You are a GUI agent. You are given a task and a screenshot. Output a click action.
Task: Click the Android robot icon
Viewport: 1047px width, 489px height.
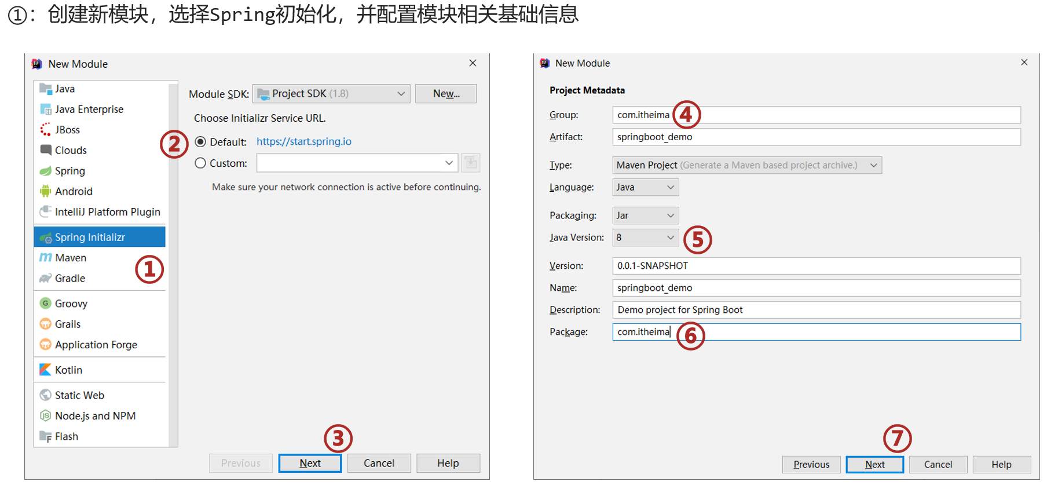(x=45, y=191)
